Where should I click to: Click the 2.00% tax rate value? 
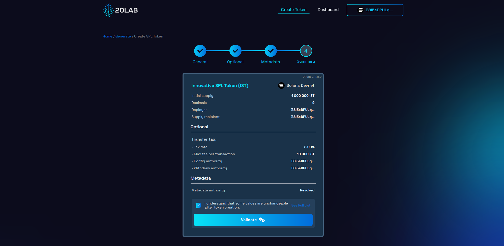(309, 147)
